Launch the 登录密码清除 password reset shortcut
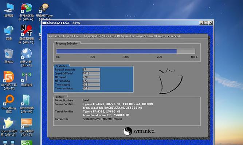243x145 pixels. click(26, 30)
